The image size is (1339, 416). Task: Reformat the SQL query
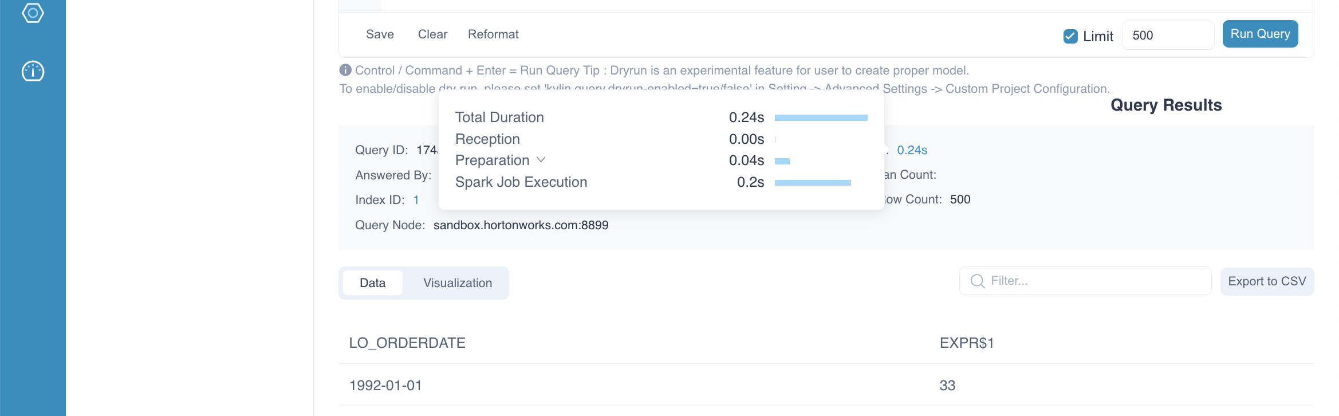coord(493,34)
